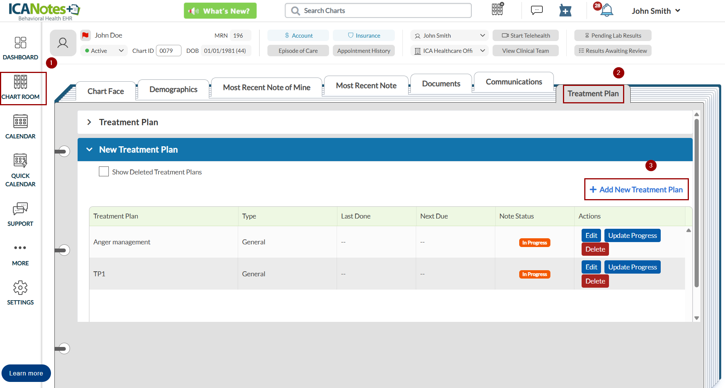Enable Show Deleted Treatment Plans checkbox
The height and width of the screenshot is (388, 725).
(104, 171)
